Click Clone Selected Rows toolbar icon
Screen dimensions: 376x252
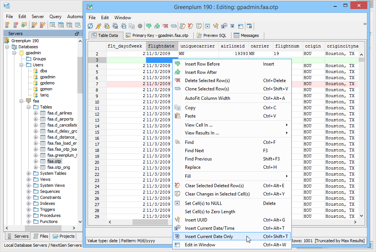174,26
